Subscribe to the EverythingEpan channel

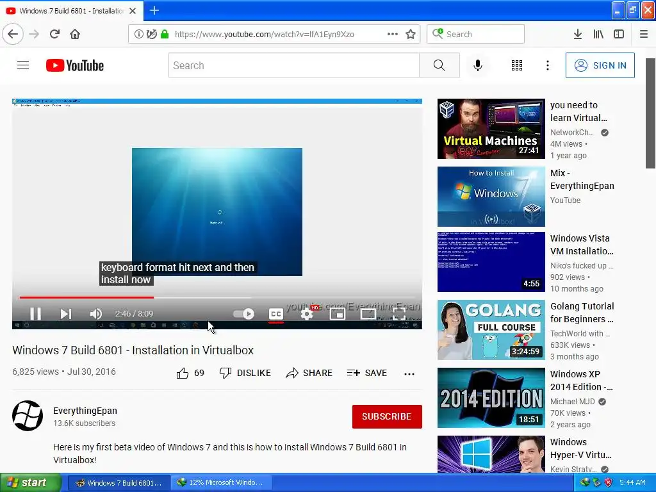coord(387,416)
